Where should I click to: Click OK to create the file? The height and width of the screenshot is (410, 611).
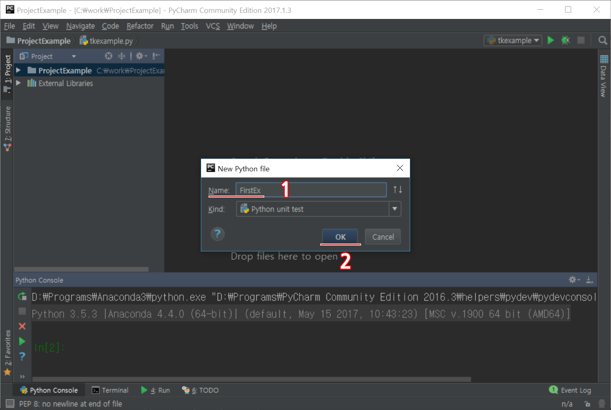pyautogui.click(x=340, y=237)
